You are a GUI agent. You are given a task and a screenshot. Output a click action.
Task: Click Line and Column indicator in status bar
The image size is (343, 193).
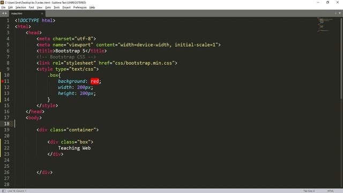(x=17, y=191)
